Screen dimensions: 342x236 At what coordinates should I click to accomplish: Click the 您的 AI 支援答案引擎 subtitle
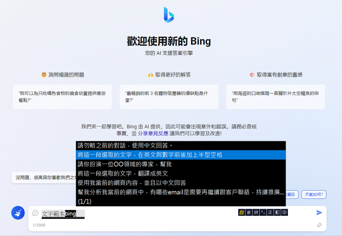pos(169,53)
